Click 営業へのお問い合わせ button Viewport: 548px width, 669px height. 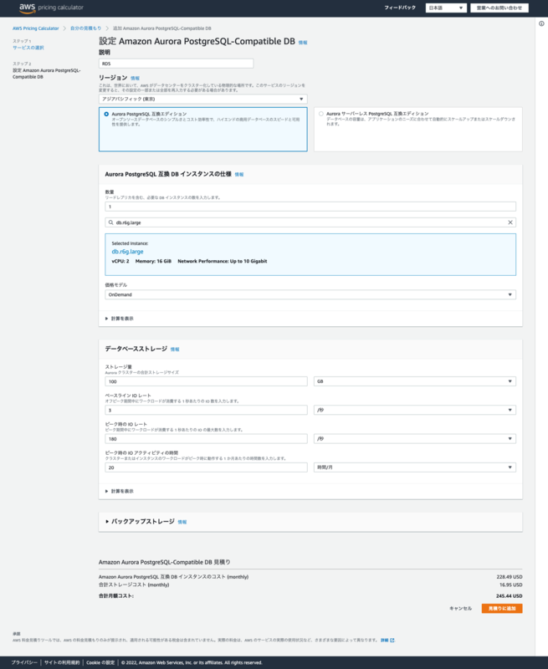(x=499, y=8)
